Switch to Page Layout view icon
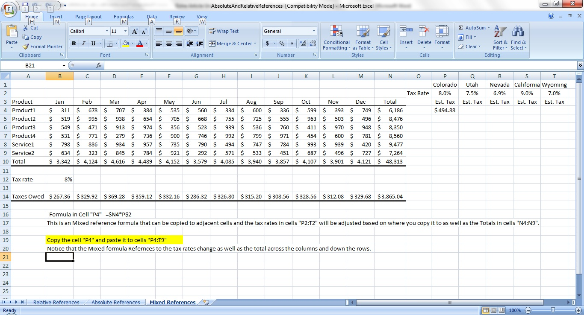The image size is (584, 315). 493,310
